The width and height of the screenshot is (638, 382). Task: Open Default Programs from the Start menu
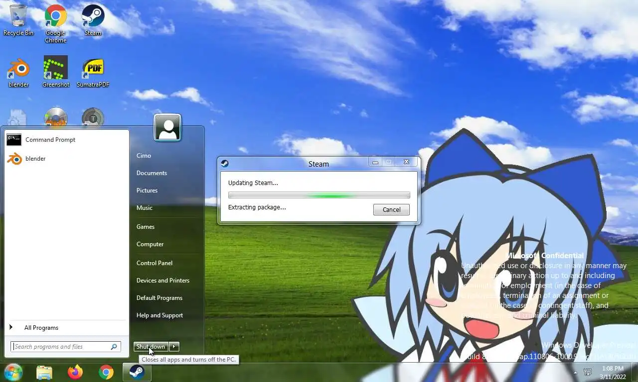pos(159,298)
